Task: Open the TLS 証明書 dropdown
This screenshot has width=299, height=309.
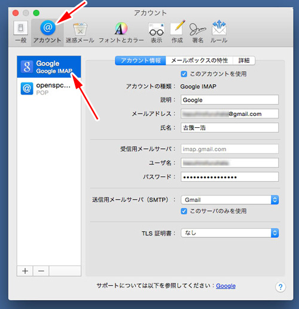Action: [x=230, y=233]
